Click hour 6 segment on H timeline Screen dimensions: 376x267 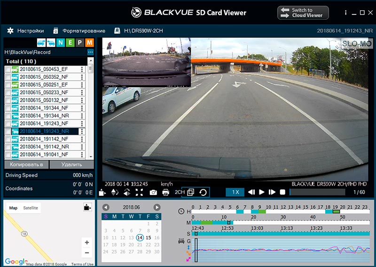click(240, 212)
